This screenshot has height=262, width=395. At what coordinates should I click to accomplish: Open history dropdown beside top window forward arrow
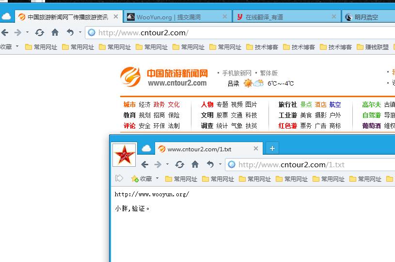[27, 32]
